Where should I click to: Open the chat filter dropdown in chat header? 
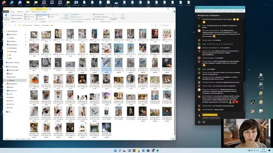click(x=209, y=15)
